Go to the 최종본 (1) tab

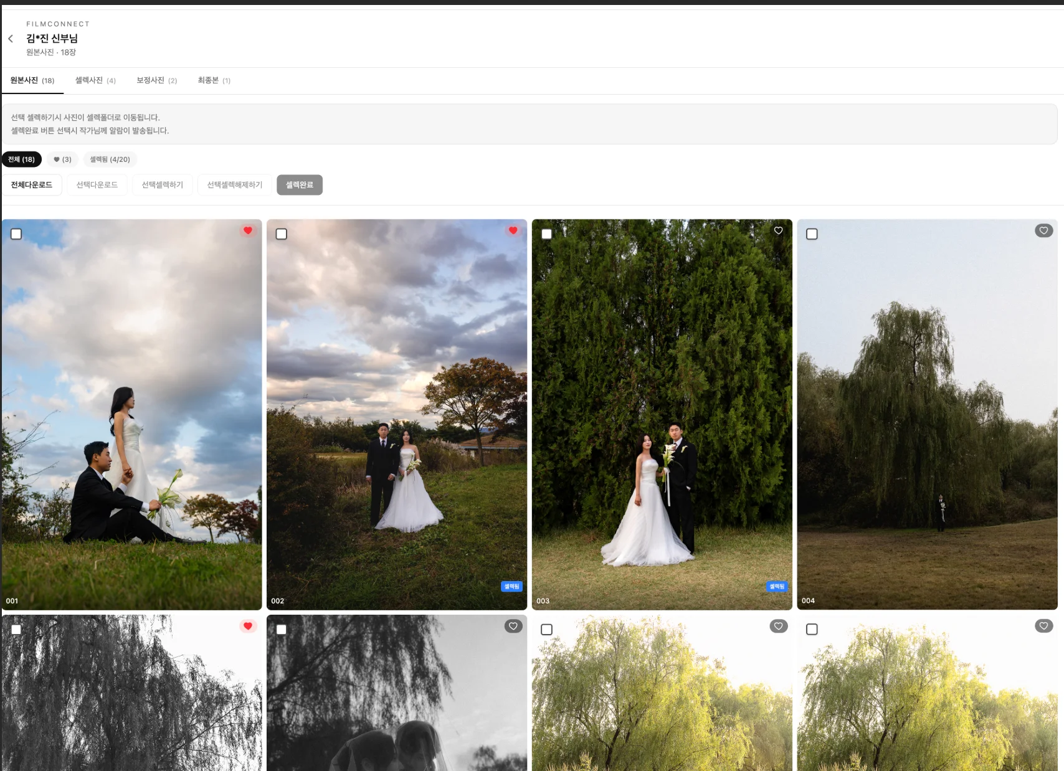coord(214,80)
